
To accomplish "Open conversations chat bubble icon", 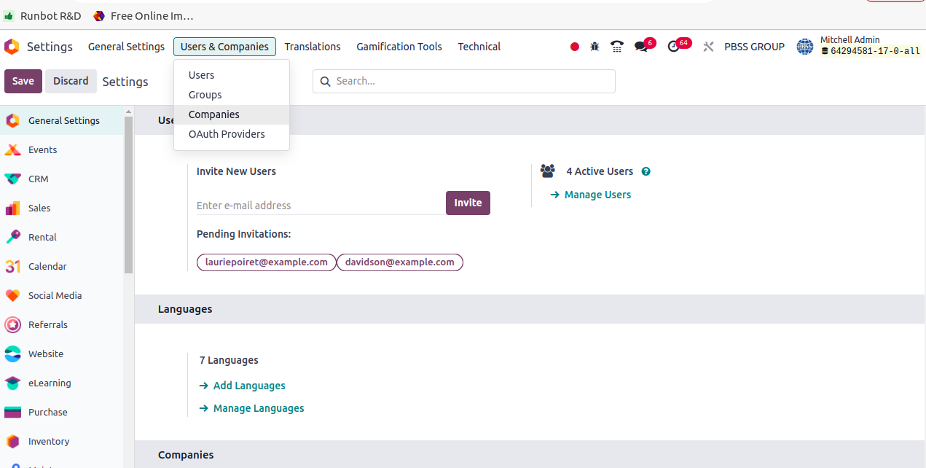I will [640, 47].
